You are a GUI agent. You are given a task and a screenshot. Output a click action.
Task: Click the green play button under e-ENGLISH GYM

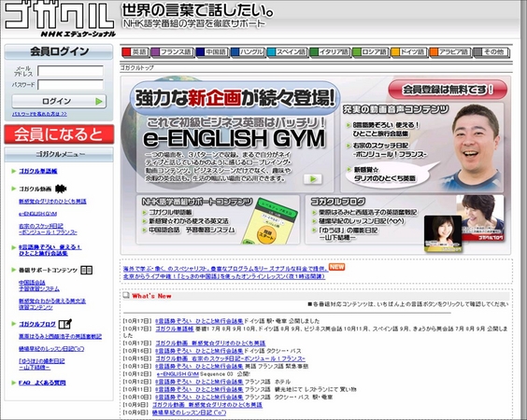[313, 179]
